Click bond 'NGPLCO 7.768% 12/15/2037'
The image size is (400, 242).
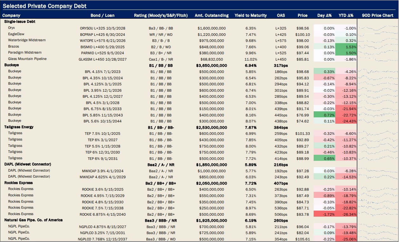103,239
